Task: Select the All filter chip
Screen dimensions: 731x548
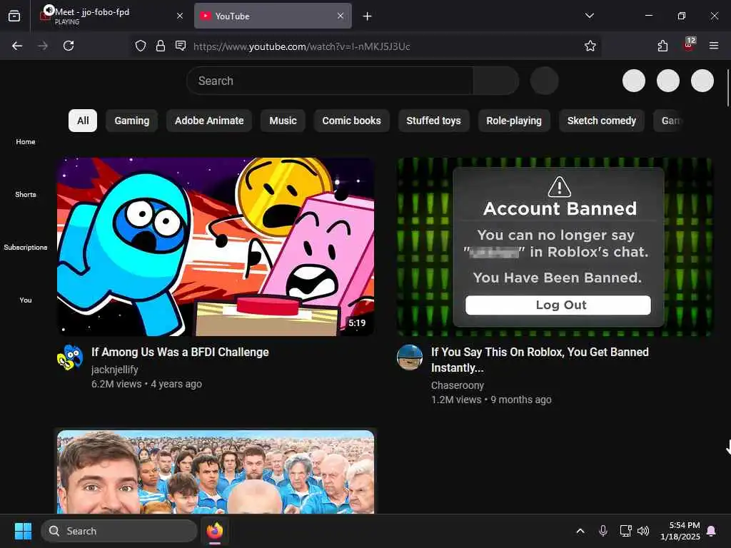Action: click(x=83, y=121)
